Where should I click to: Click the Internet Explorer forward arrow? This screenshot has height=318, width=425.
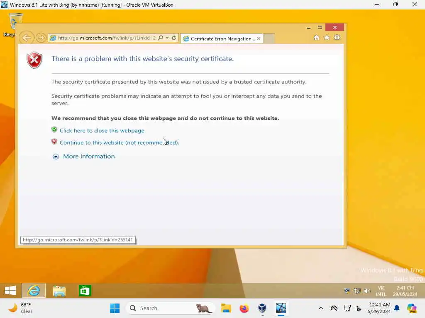41,38
